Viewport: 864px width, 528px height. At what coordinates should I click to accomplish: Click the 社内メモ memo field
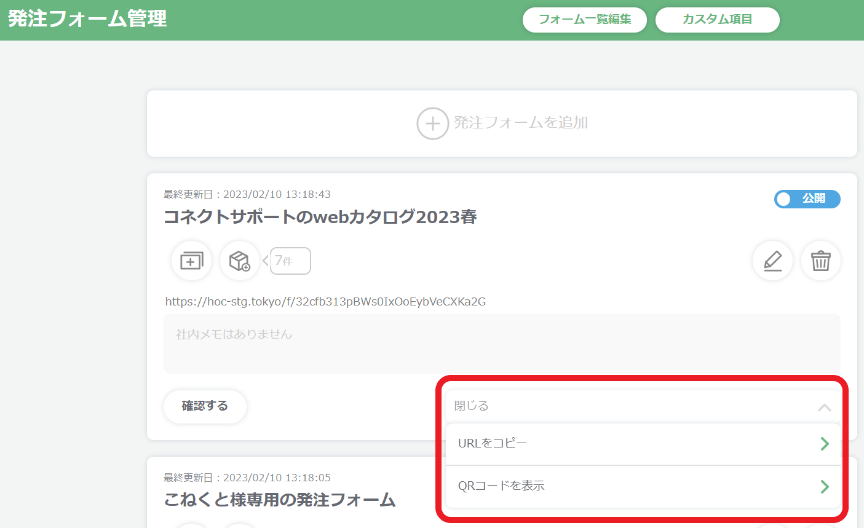click(502, 344)
